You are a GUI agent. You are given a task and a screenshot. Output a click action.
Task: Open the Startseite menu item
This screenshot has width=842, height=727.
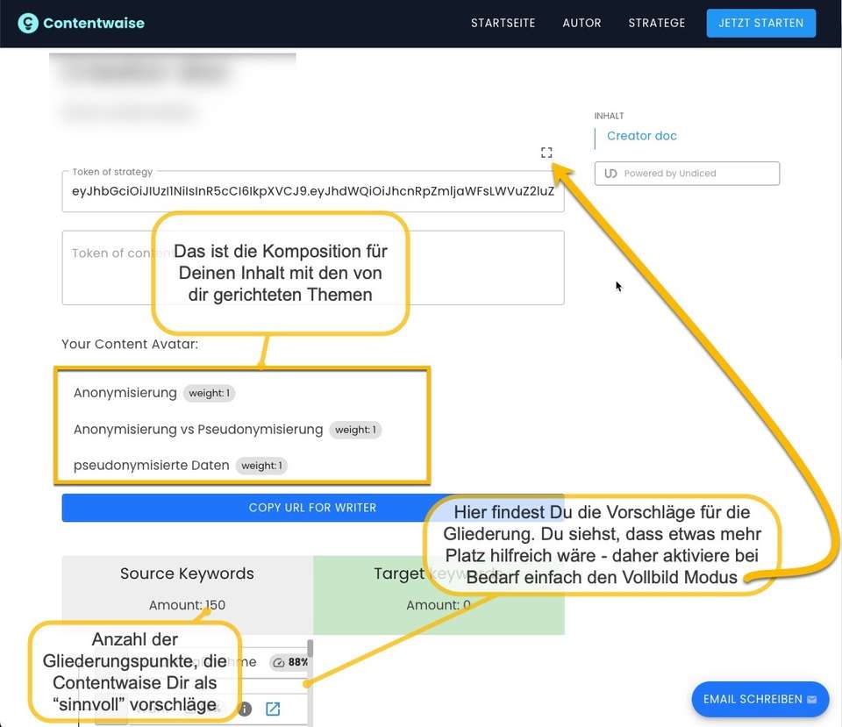[x=503, y=24]
